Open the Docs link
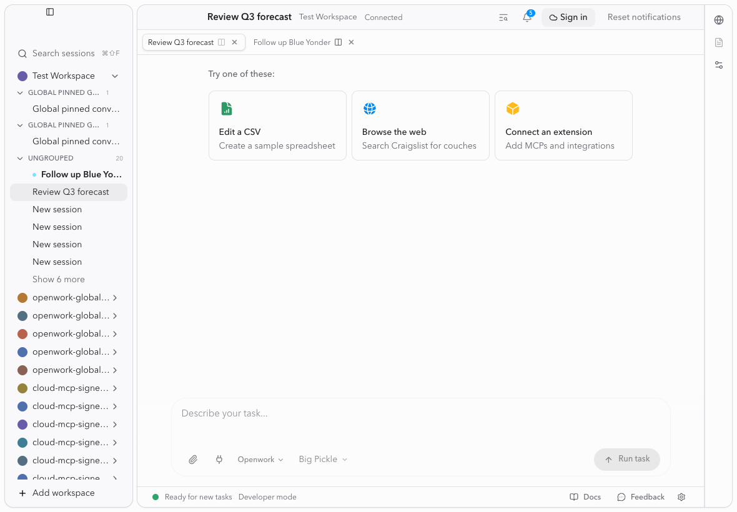This screenshot has height=512, width=737. [x=585, y=497]
